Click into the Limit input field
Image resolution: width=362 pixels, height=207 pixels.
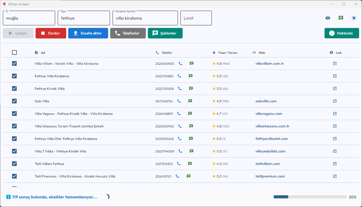click(x=196, y=18)
